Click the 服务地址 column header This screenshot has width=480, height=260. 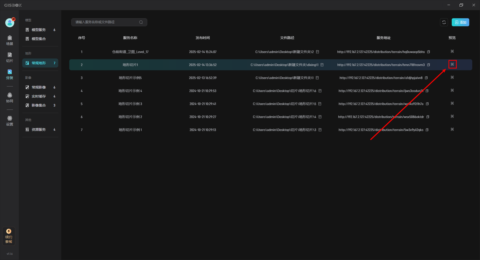click(384, 38)
